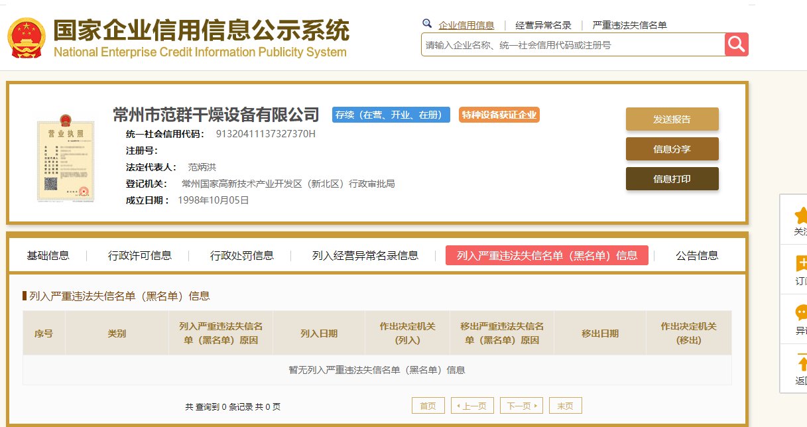Click the 作出决定机关（列入） column header
The width and height of the screenshot is (807, 427).
click(x=408, y=334)
